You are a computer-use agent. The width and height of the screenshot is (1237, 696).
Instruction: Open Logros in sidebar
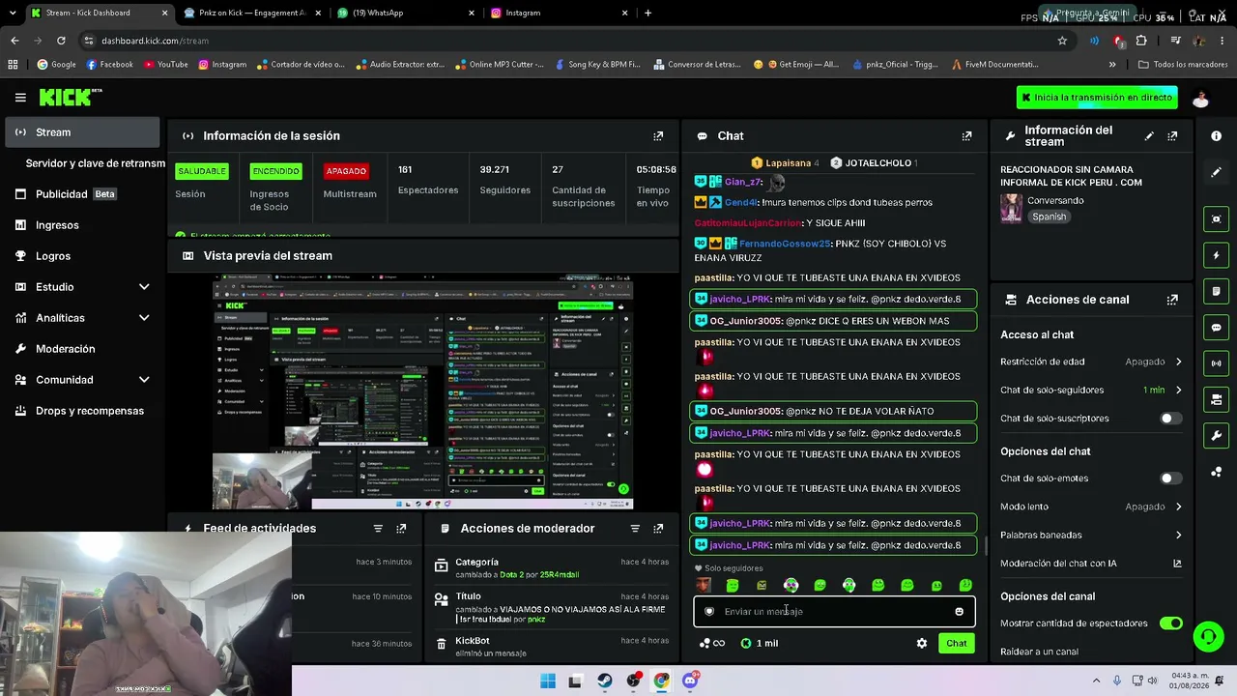(x=82, y=256)
